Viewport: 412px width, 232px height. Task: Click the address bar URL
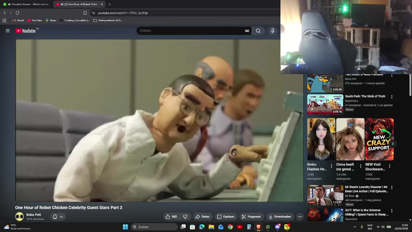tap(123, 13)
